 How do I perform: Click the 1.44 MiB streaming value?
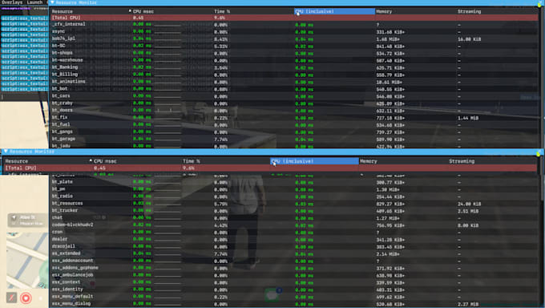point(468,118)
